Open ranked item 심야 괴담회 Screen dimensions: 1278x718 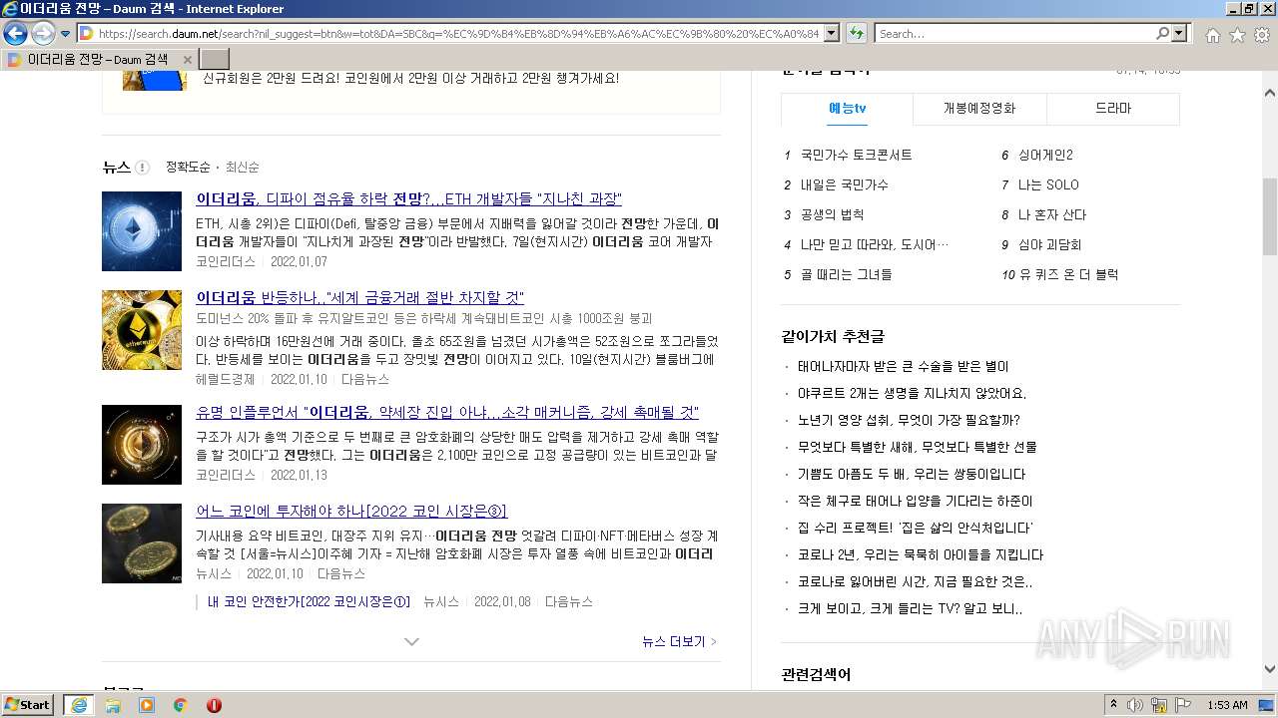point(1049,245)
